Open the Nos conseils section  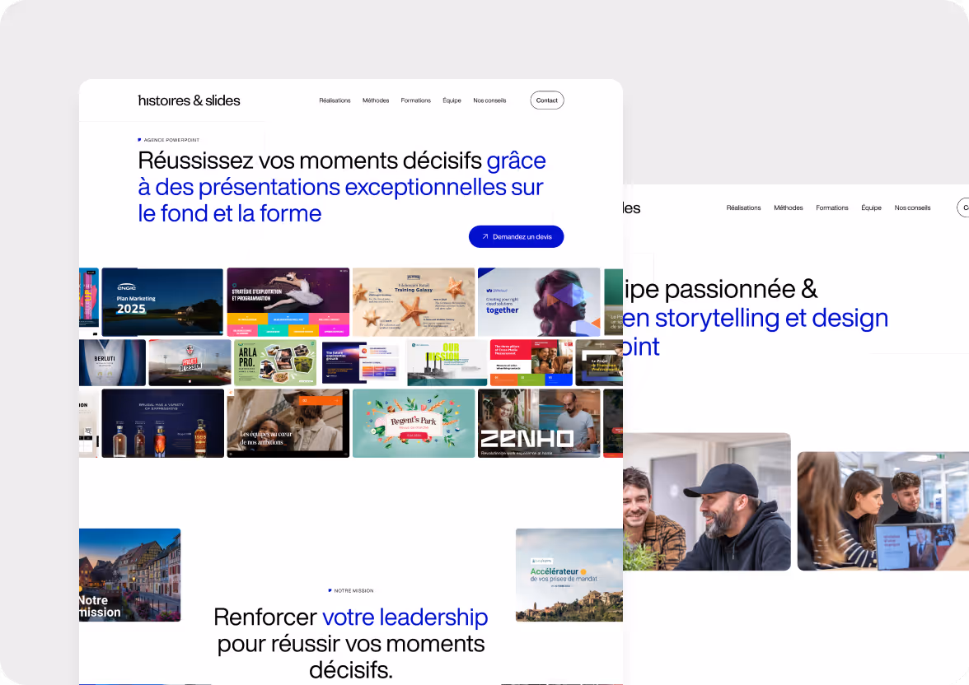pos(489,100)
